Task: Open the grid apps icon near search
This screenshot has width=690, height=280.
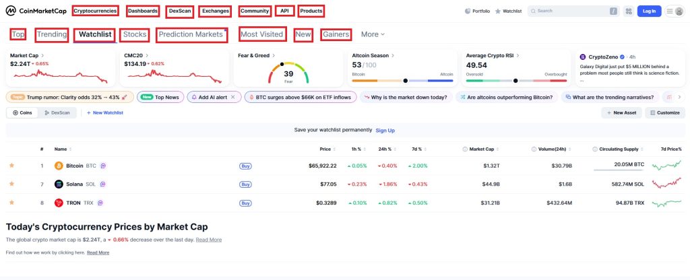Action: coord(628,11)
